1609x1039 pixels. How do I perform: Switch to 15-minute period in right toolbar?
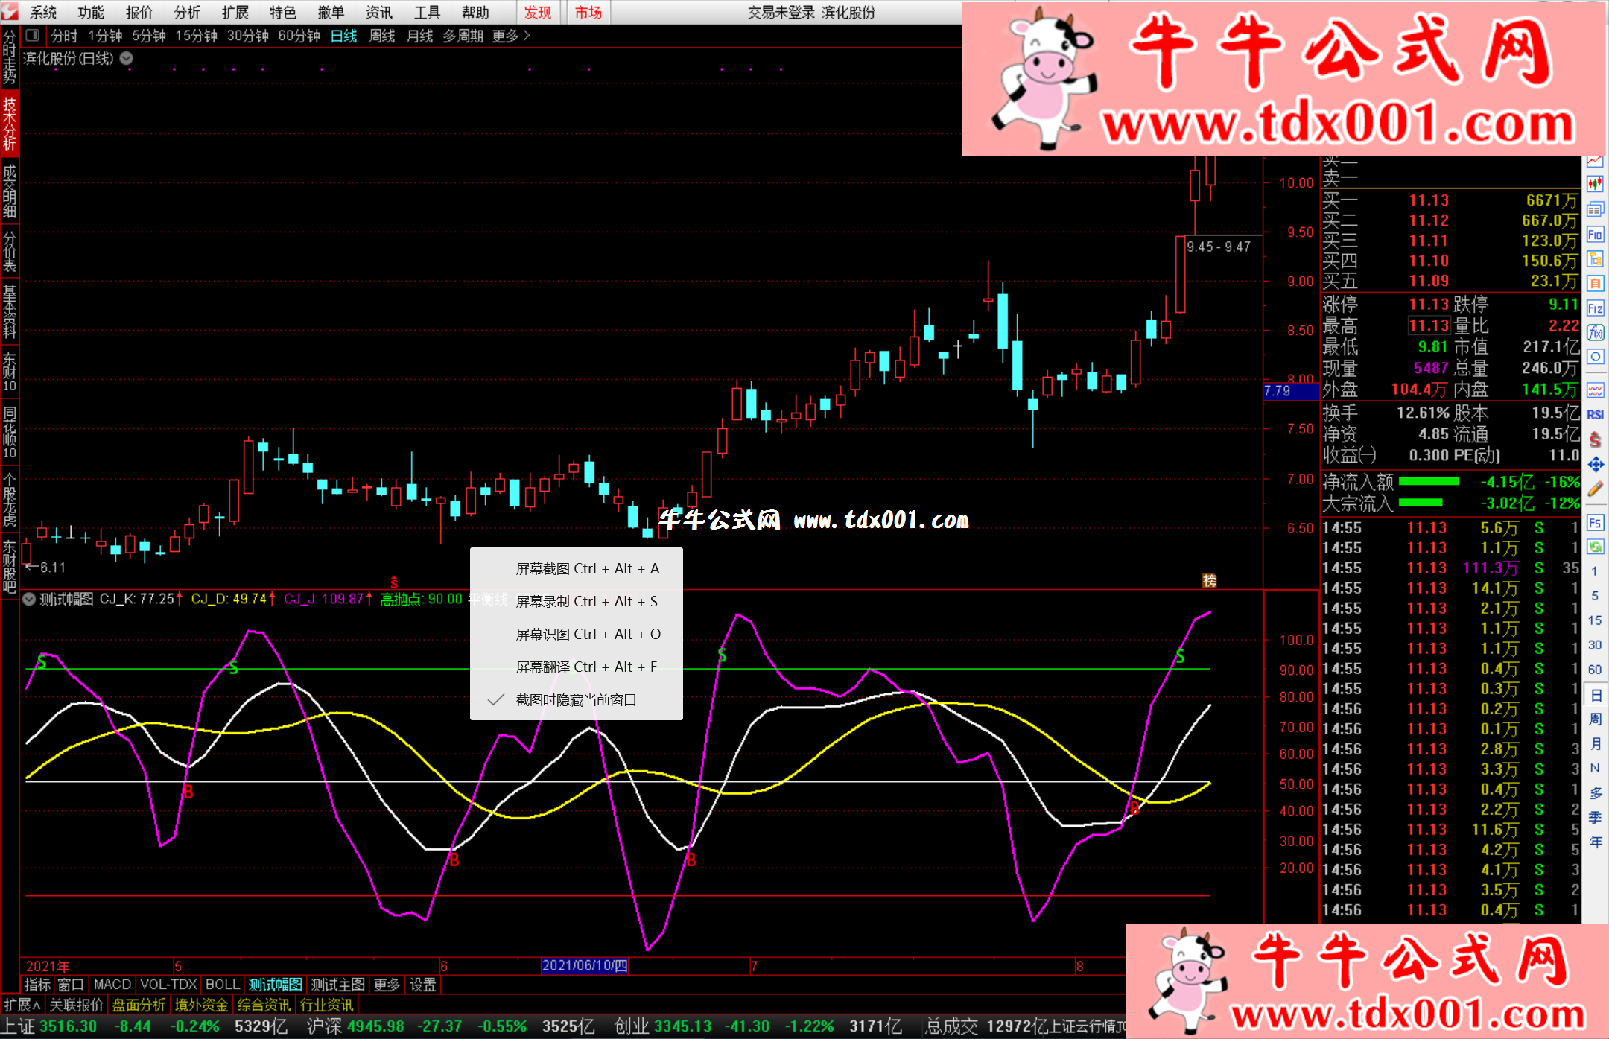[x=1594, y=620]
